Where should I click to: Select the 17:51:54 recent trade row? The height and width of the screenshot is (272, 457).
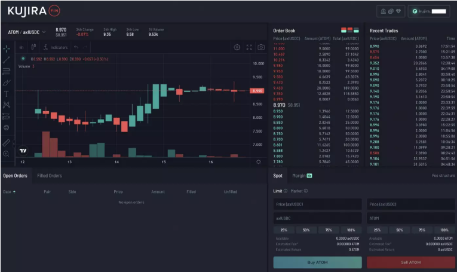tap(412, 46)
